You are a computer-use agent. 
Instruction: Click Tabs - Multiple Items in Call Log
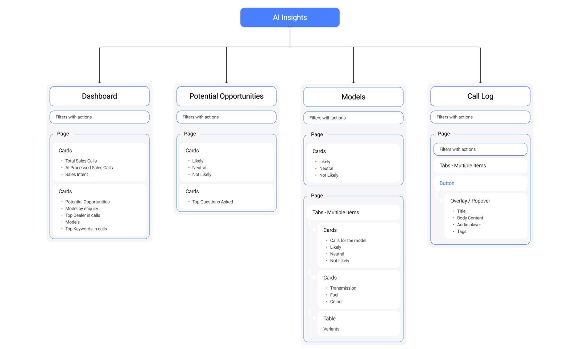(x=463, y=165)
